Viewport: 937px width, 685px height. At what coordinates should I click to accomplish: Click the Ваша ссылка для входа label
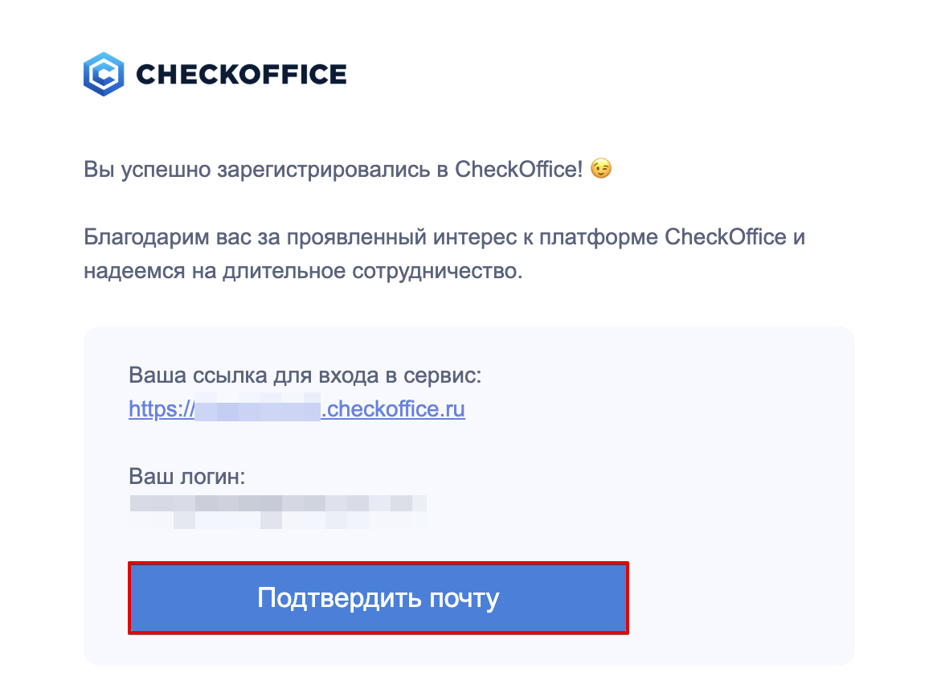pyautogui.click(x=305, y=375)
